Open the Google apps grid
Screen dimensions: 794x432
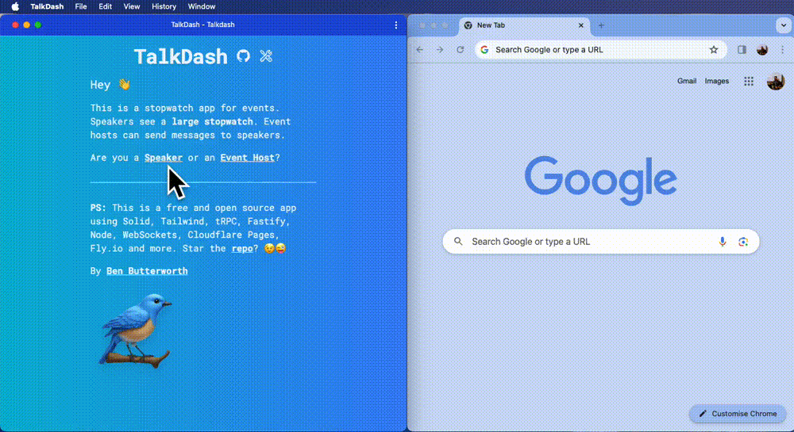click(749, 81)
